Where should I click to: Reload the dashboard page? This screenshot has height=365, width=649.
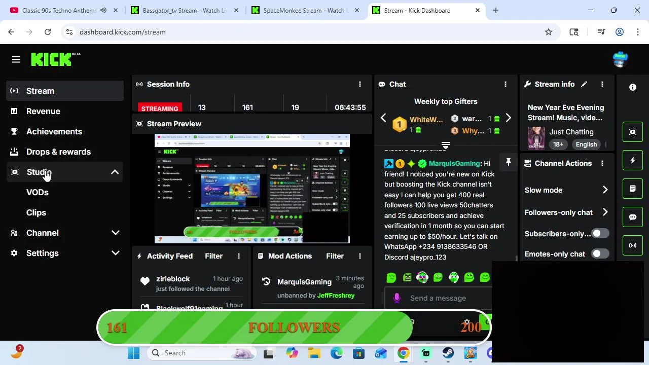48,32
